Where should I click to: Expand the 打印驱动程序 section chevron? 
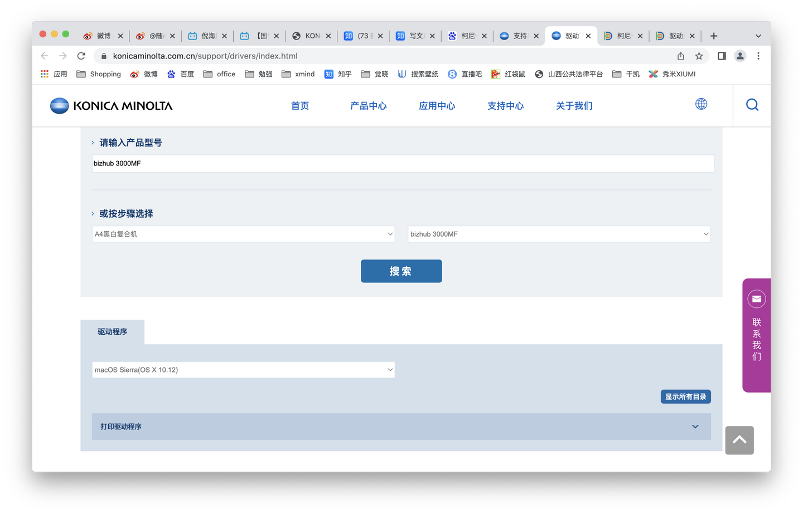[695, 426]
